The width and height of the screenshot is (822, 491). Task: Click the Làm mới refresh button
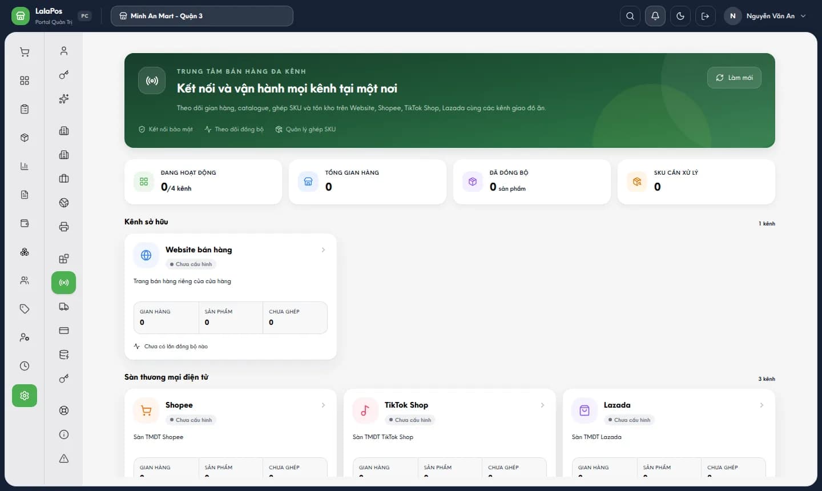[734, 78]
